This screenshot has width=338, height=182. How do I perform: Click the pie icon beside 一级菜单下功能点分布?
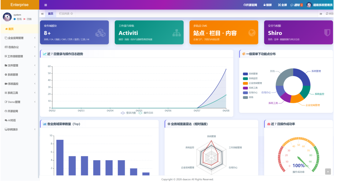click(244, 54)
